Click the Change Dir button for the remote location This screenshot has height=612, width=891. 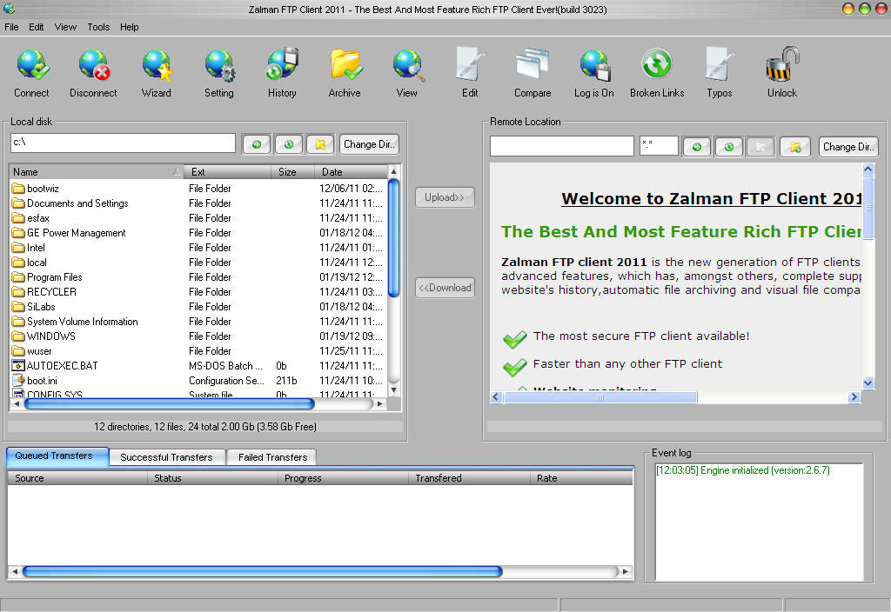click(848, 148)
